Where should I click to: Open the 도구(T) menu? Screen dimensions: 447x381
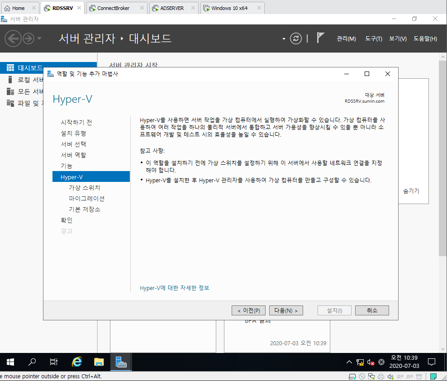pos(374,38)
